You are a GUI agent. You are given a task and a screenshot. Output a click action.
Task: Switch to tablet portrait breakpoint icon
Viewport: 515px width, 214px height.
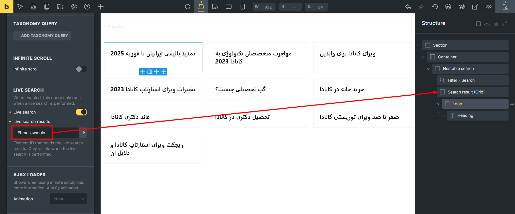tap(215, 7)
